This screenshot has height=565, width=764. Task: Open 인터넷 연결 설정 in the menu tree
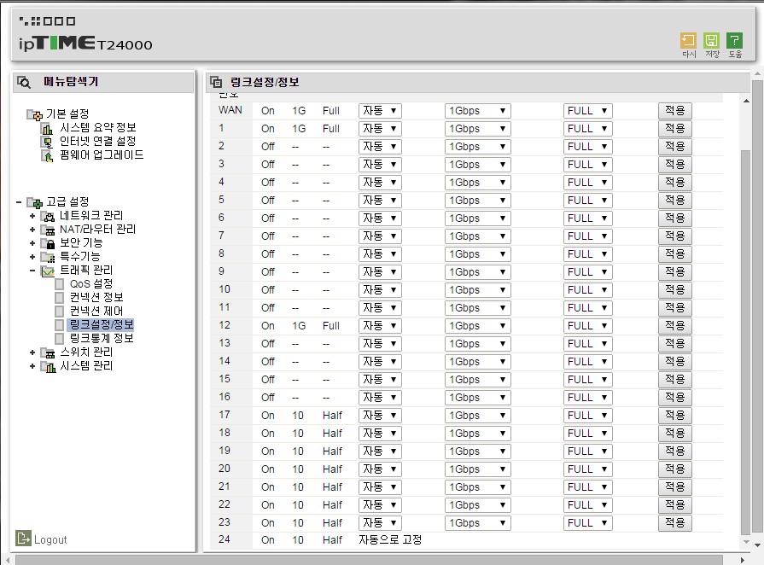(98, 142)
